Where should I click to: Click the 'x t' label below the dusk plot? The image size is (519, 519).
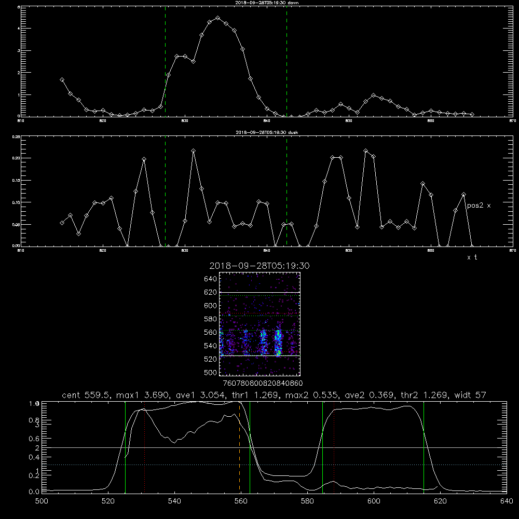point(472,257)
